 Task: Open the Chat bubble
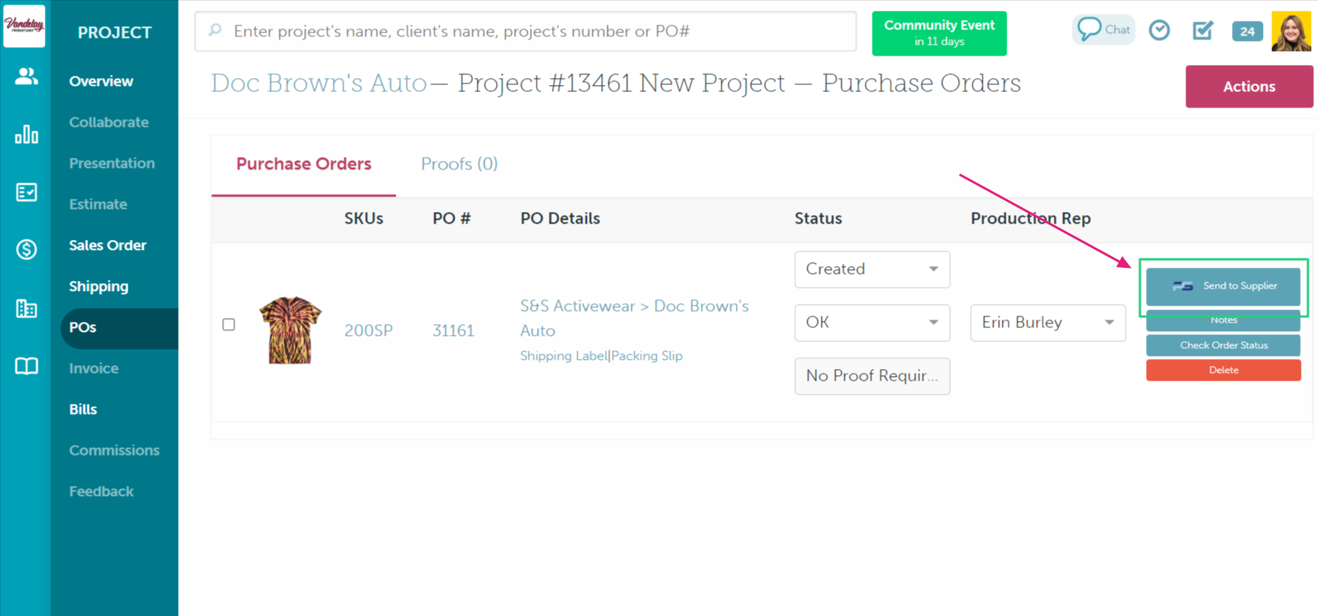[1103, 29]
